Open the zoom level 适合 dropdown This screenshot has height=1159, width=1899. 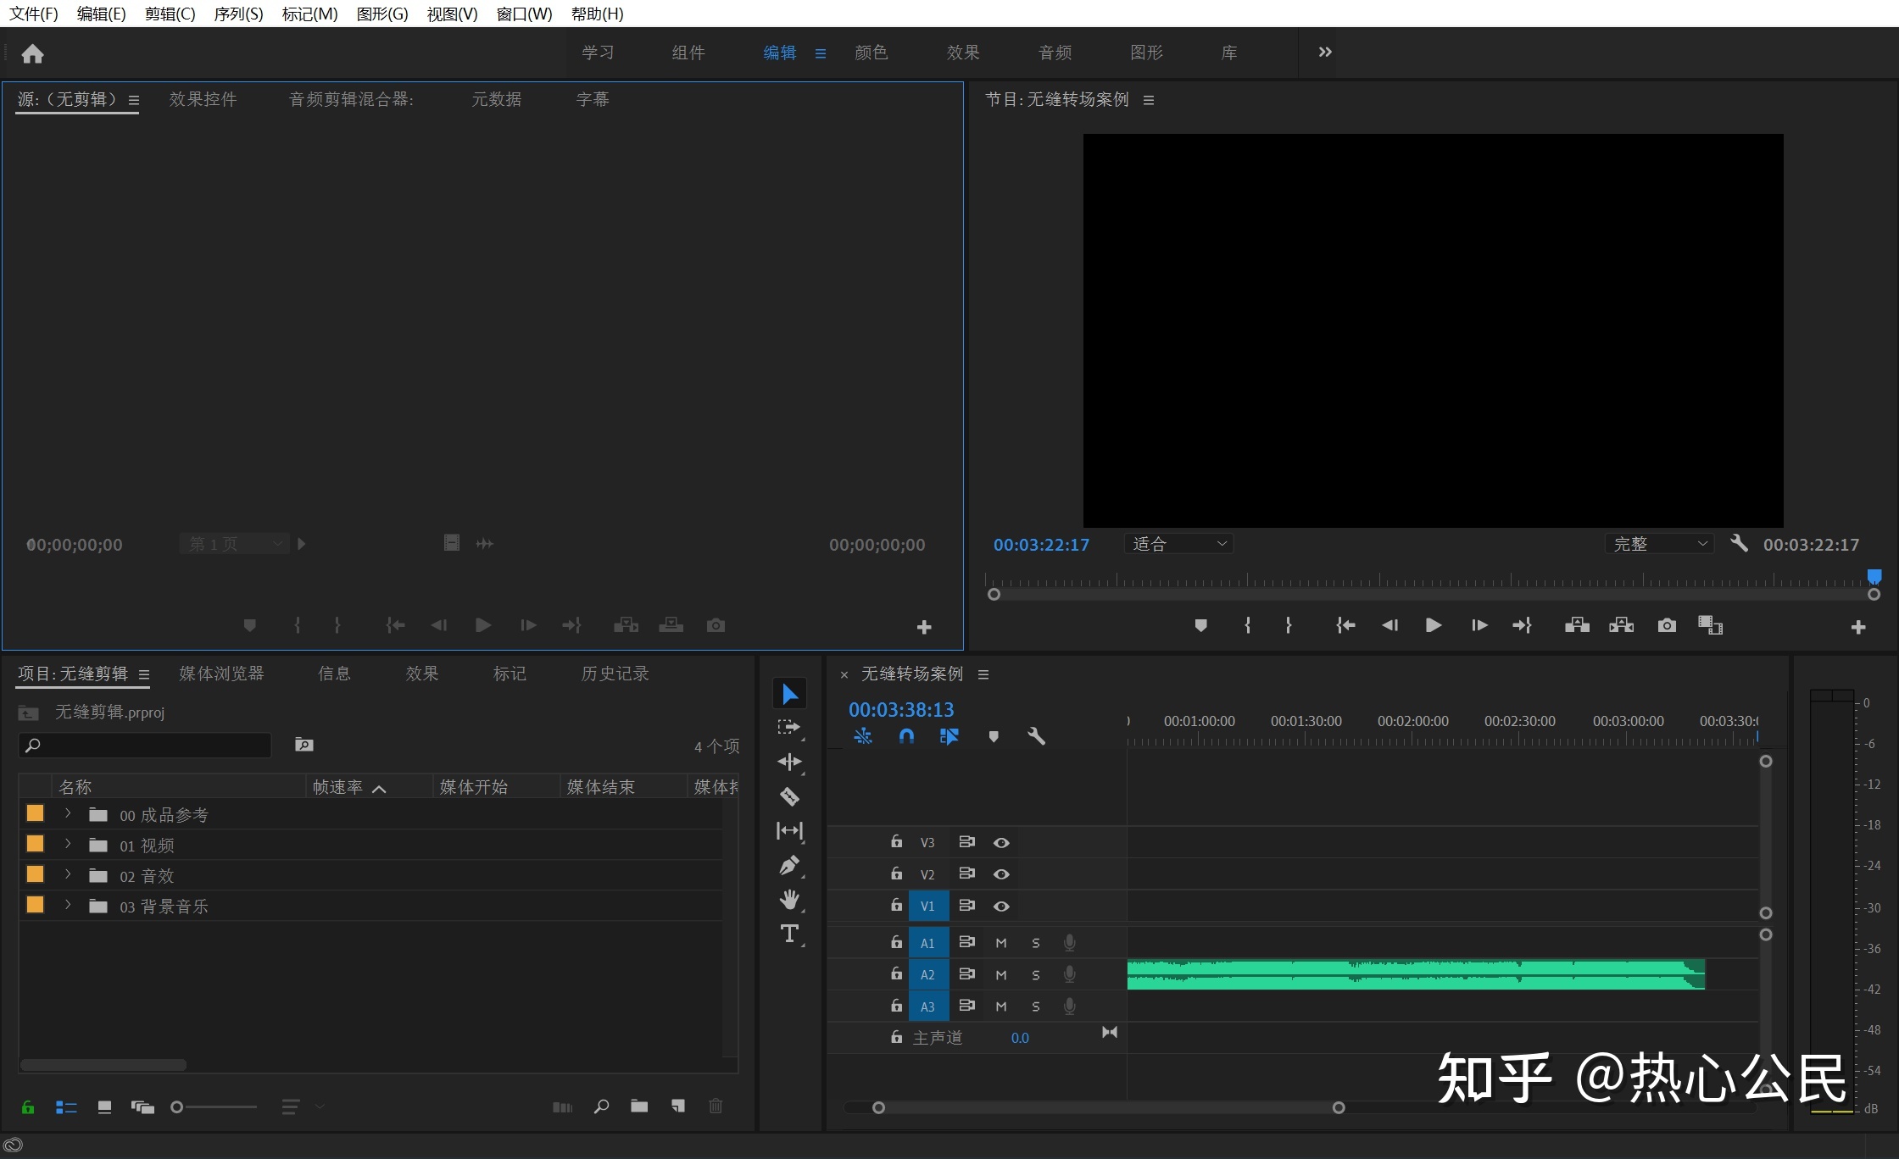(1178, 544)
